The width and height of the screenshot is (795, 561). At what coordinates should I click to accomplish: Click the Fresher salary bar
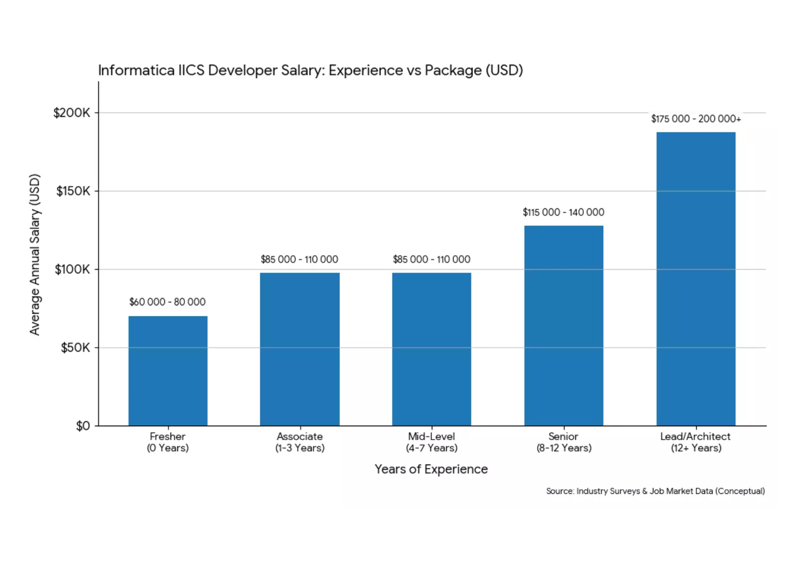coord(168,371)
